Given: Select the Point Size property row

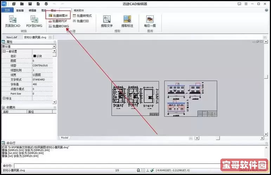Looking at the screenshot, I should click(27, 93).
